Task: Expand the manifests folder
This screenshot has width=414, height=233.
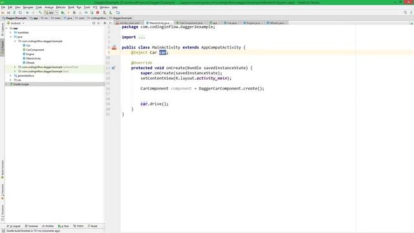Action: (x=11, y=32)
